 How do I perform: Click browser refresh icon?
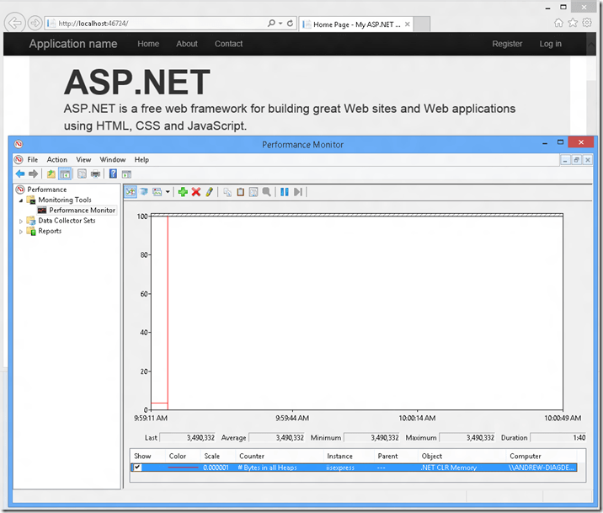tap(290, 23)
